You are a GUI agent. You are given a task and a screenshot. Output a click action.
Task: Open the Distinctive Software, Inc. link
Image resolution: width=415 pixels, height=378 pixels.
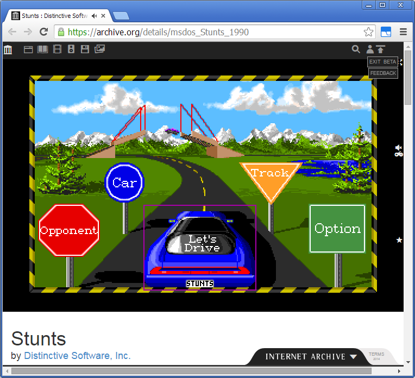[77, 356]
